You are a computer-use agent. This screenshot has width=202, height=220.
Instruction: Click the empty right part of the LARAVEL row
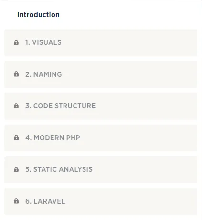point(131,201)
